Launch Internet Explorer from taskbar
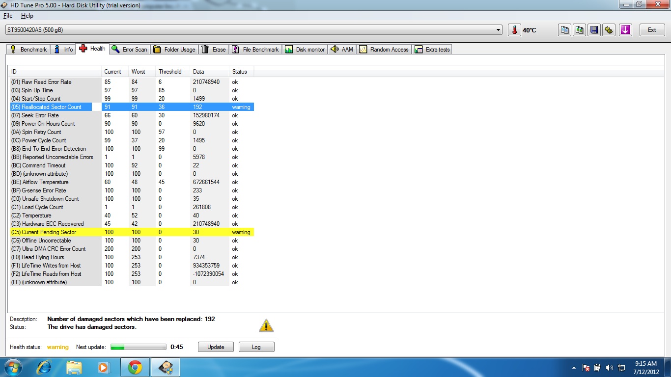Viewport: 671px width, 377px height. point(44,367)
